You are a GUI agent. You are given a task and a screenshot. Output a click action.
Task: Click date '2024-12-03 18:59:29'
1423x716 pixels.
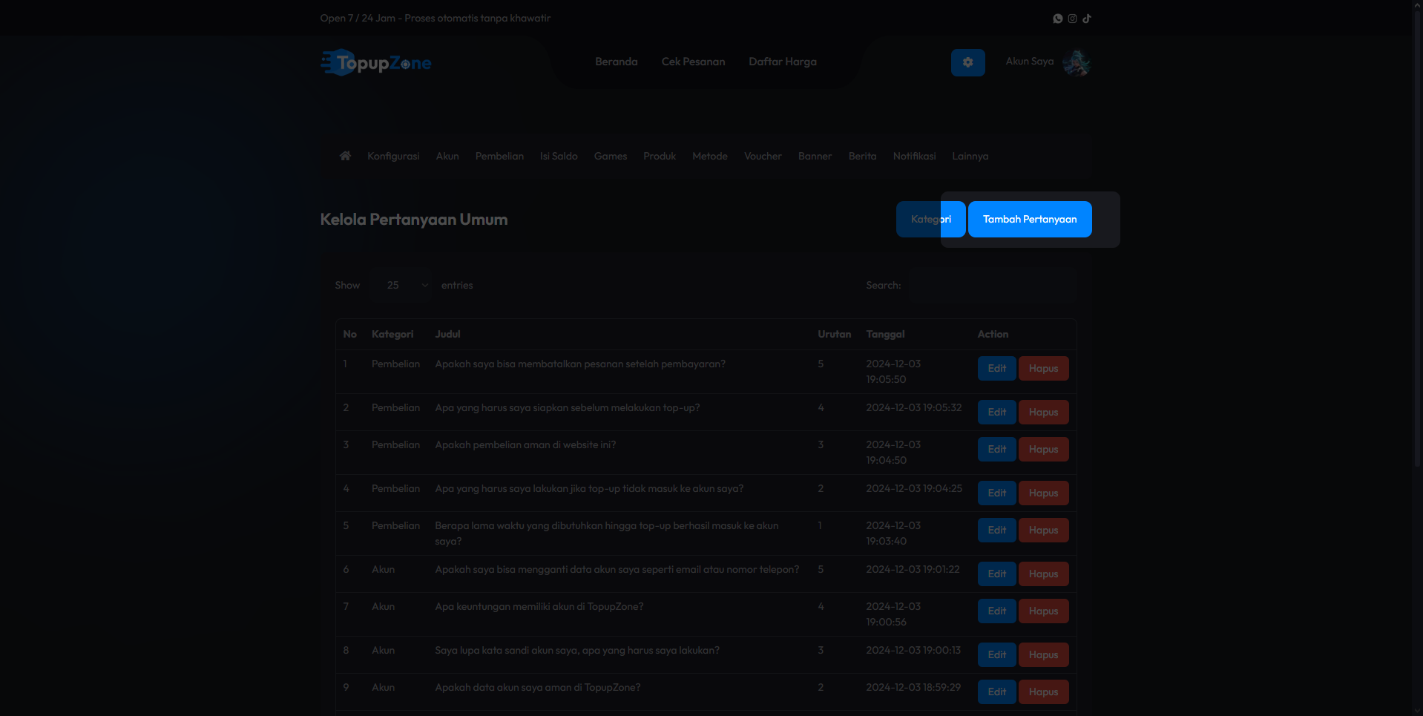click(x=913, y=688)
